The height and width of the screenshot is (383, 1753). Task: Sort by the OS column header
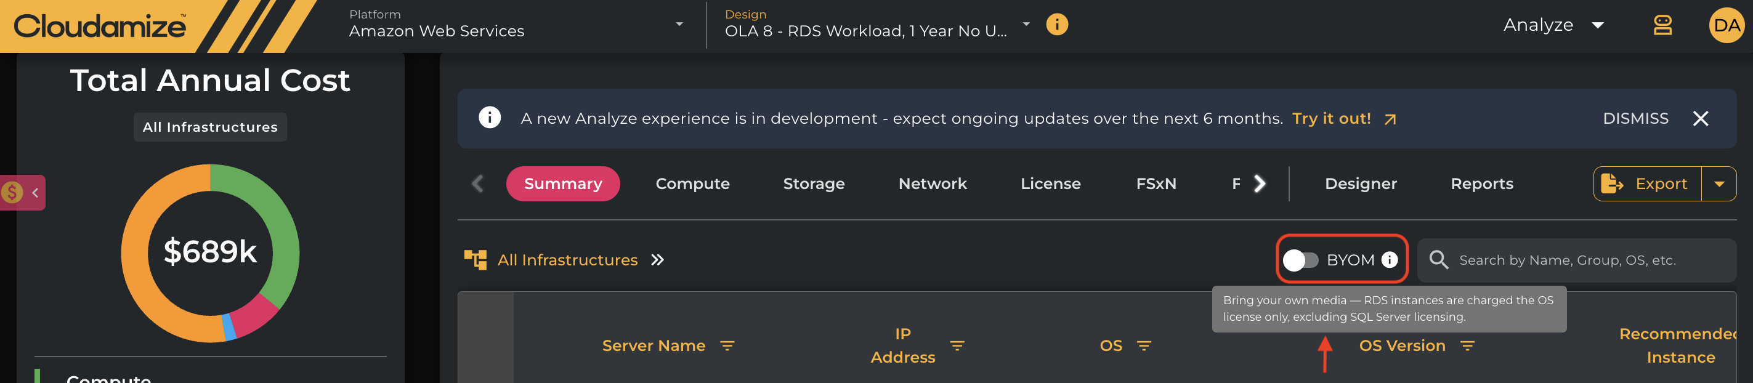tap(1111, 345)
